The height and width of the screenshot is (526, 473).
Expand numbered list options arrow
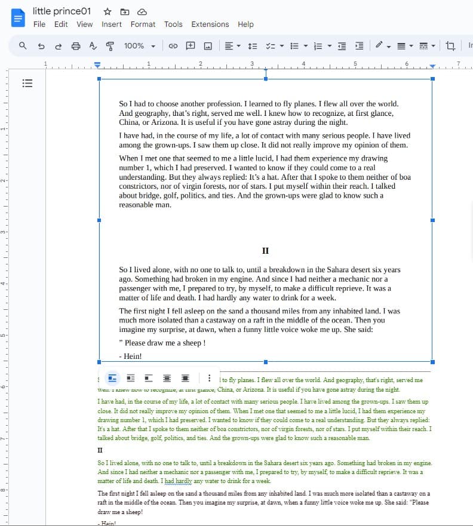(x=330, y=46)
